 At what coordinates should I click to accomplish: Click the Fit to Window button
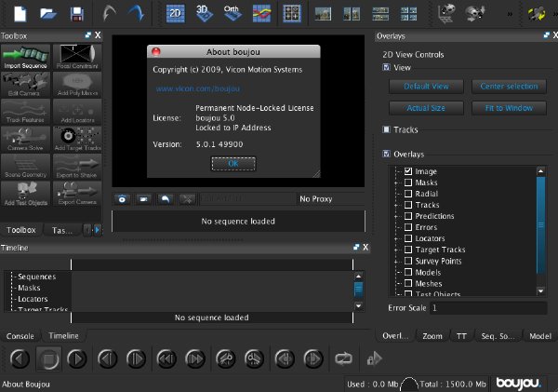pos(509,108)
